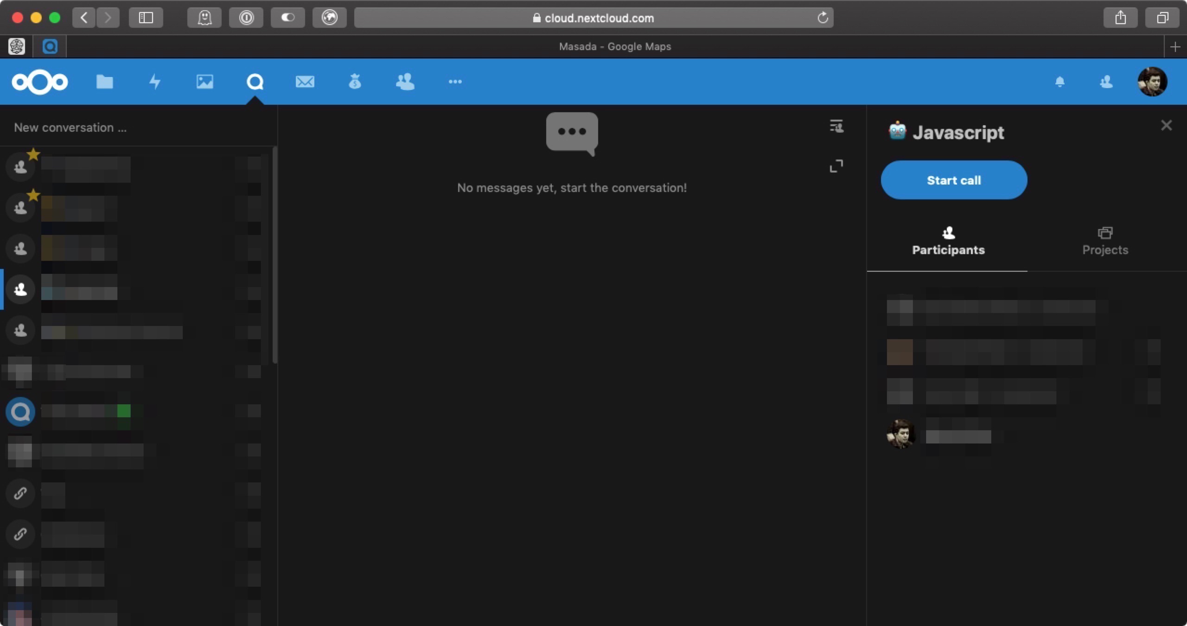
Task: Open the Talk-logo conversation in list
Action: 20,412
